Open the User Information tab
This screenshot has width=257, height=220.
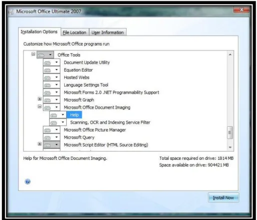point(108,33)
